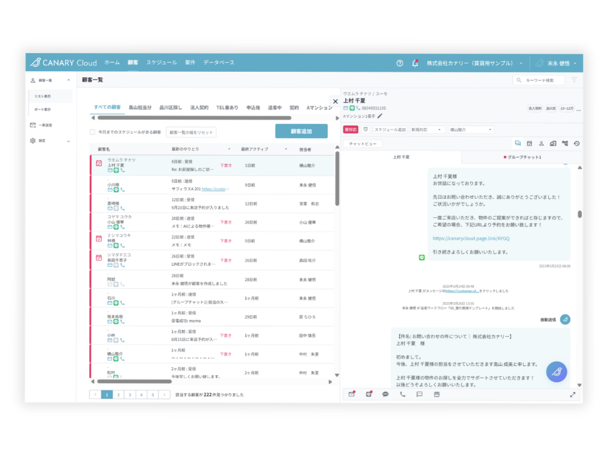
Task: Check 今日までのスケジュールがある顧客 checkbox
Action: click(x=92, y=132)
